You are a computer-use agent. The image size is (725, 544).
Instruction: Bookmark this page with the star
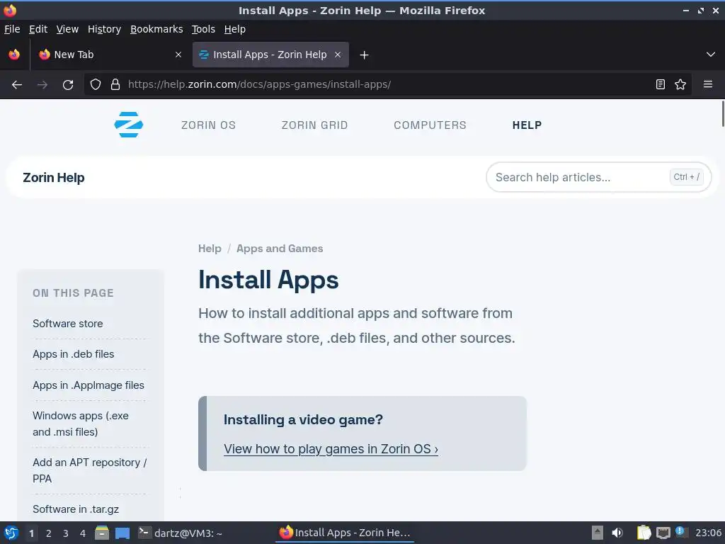680,85
